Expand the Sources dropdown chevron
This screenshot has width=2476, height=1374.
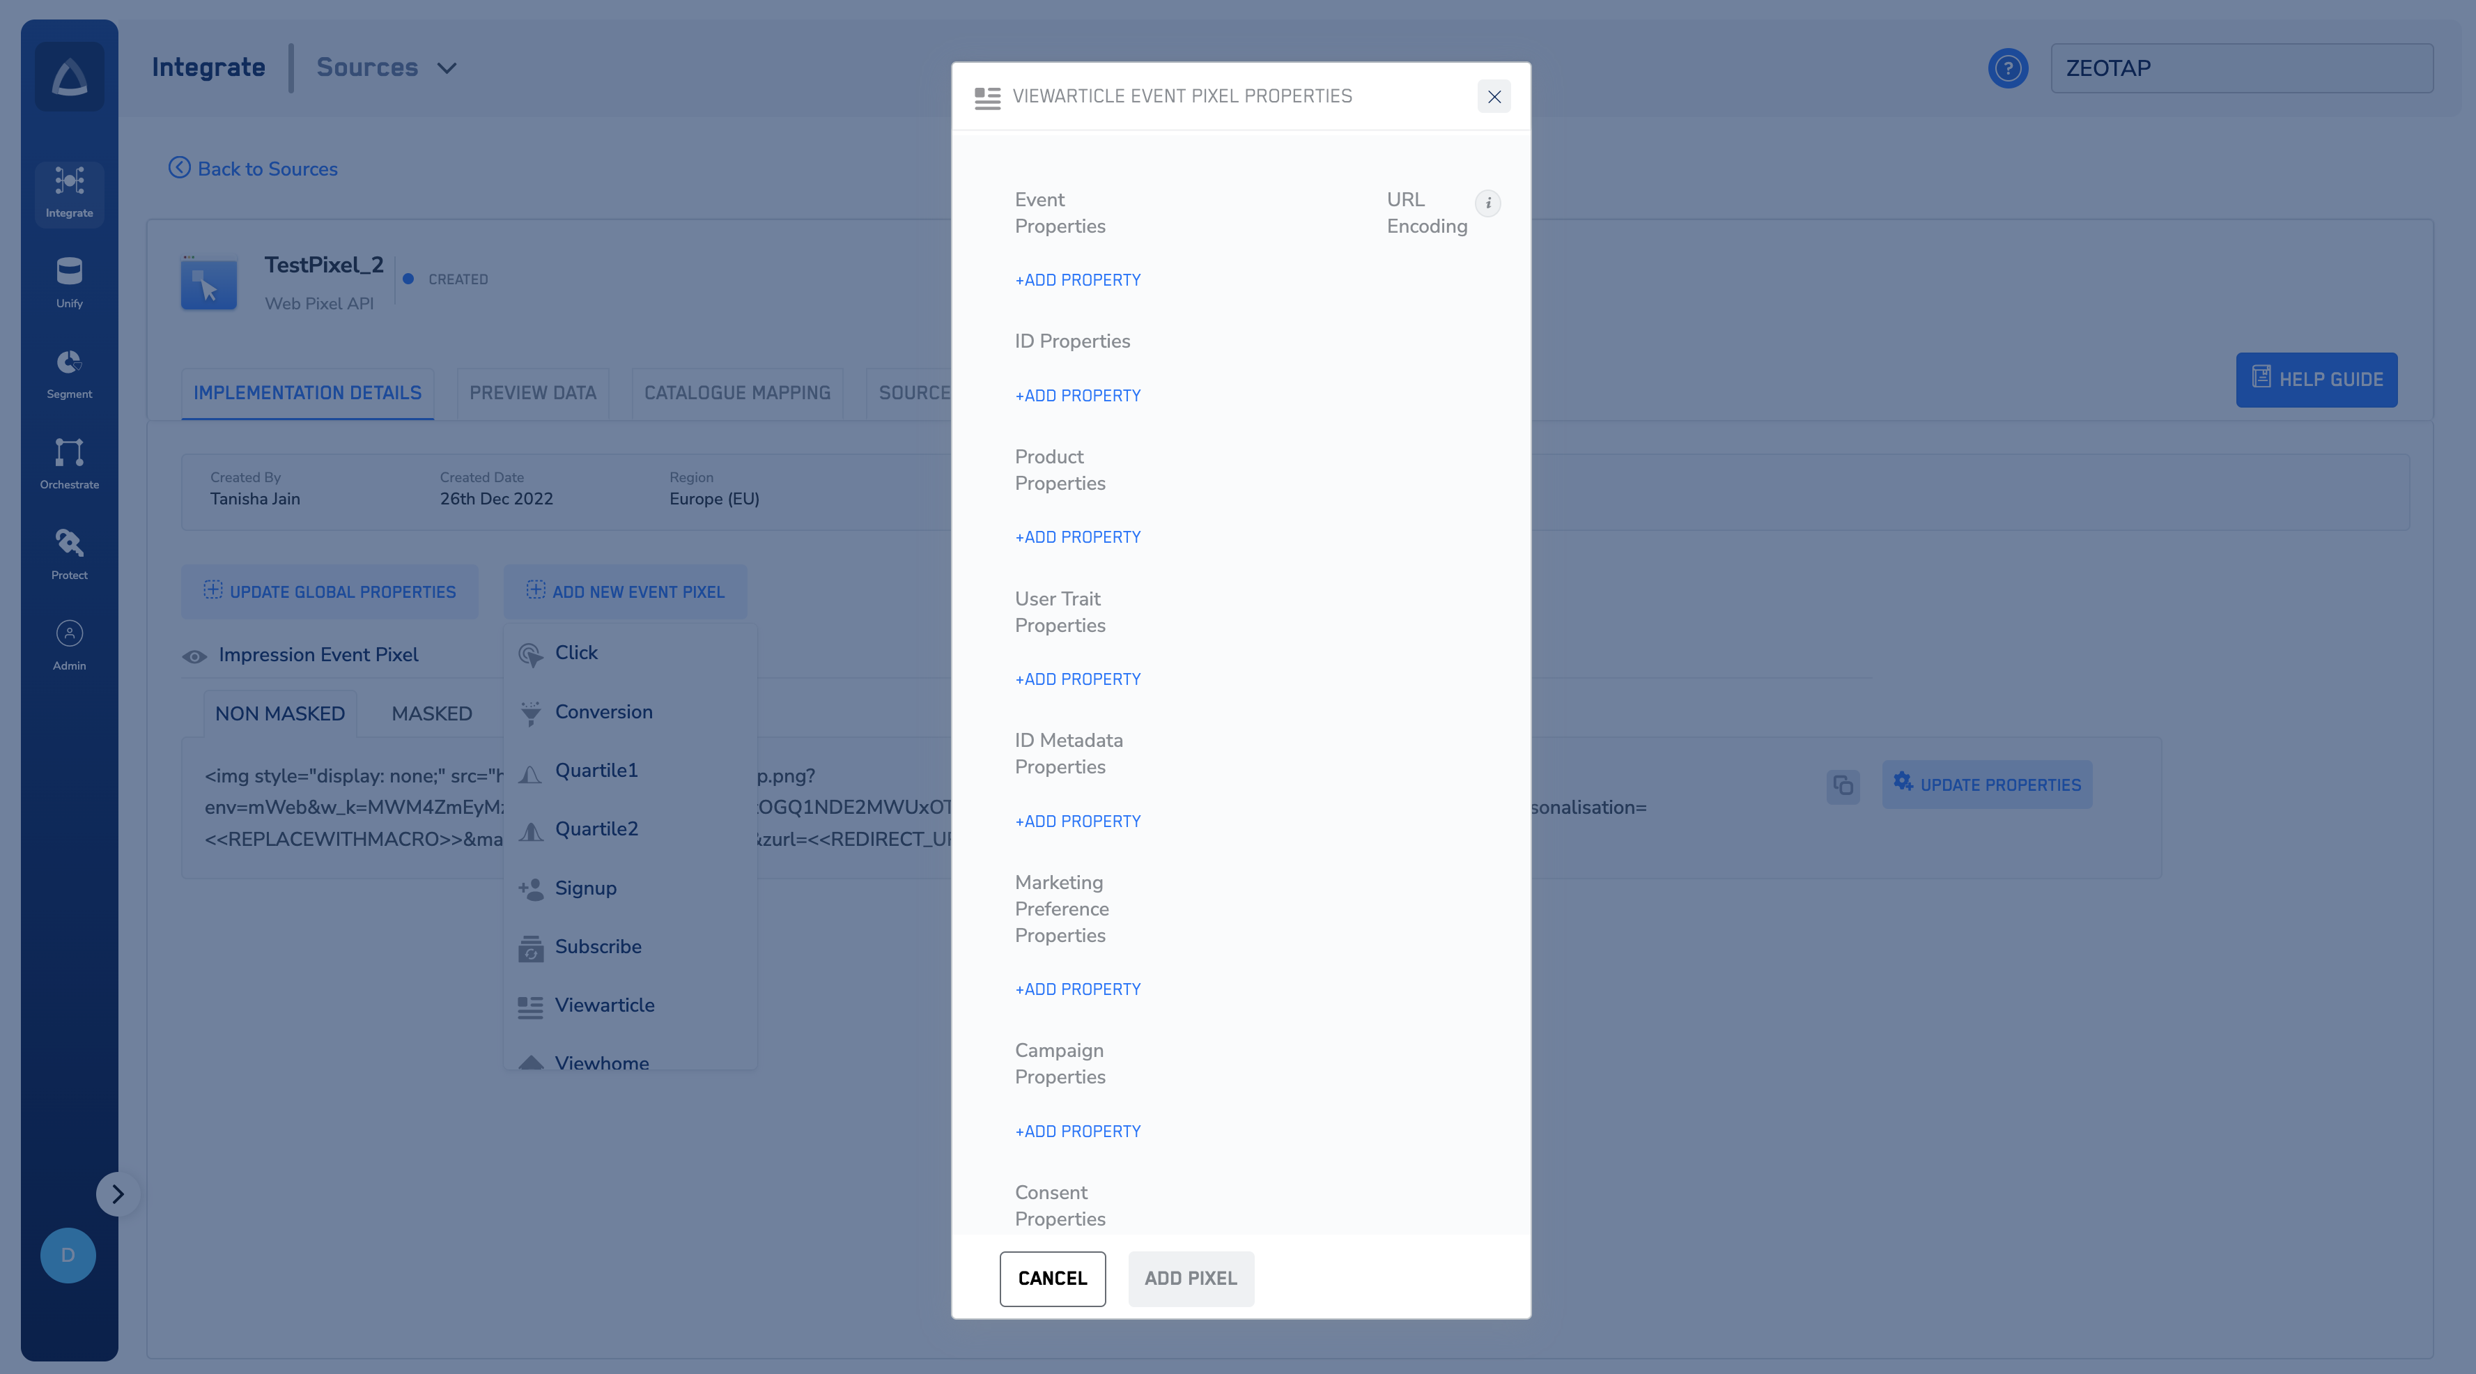[x=447, y=68]
